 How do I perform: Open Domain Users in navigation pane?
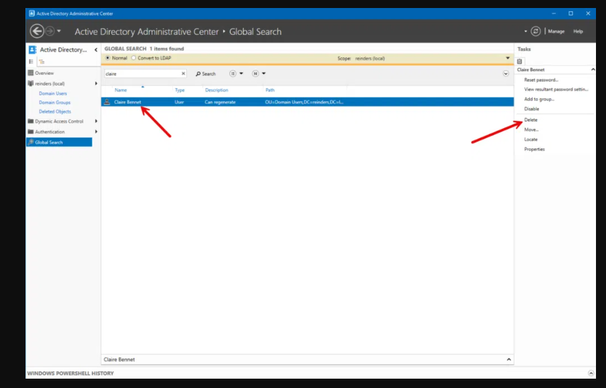pyautogui.click(x=53, y=93)
